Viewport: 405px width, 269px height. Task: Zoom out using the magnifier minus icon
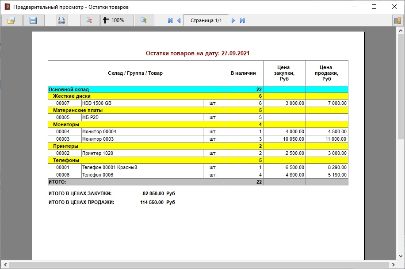click(89, 20)
